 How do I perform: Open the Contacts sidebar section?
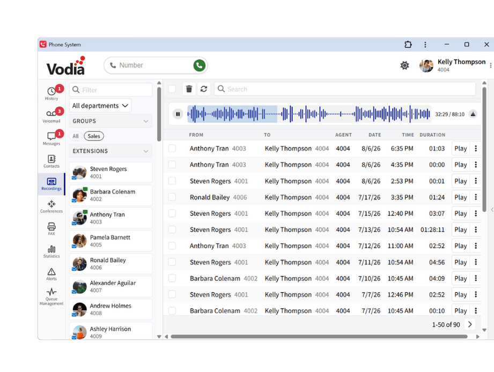click(51, 161)
